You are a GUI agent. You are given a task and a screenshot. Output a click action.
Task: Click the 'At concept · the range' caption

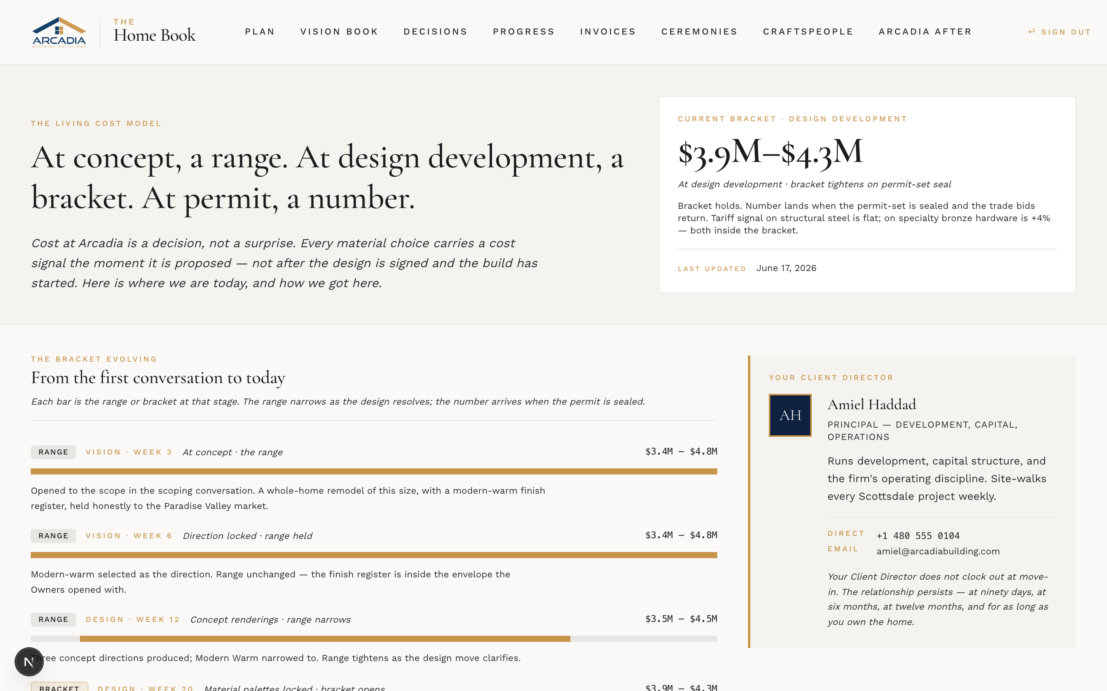233,452
